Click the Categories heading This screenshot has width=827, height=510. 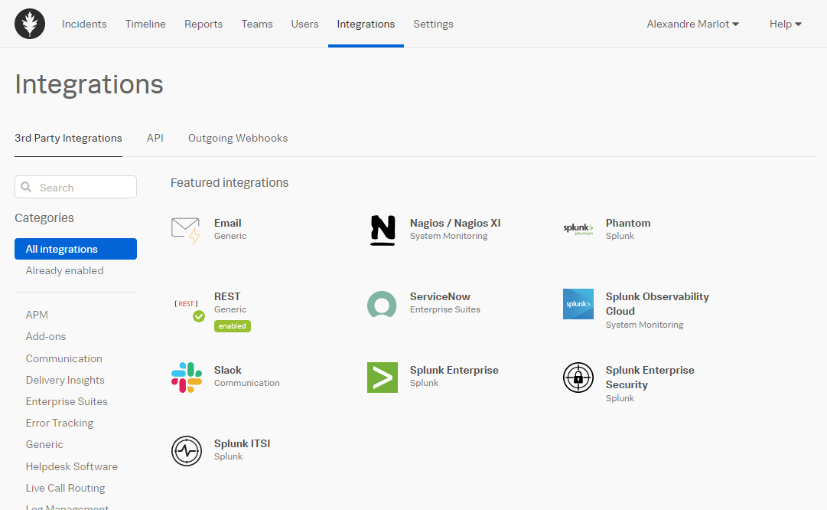coord(44,217)
